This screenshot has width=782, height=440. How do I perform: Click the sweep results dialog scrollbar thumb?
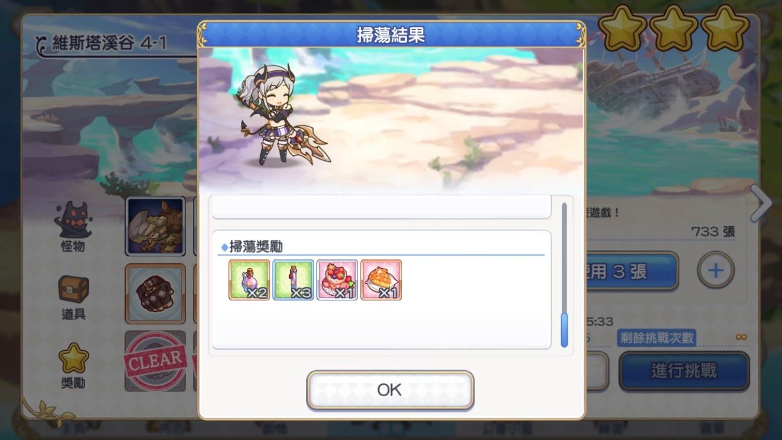click(x=565, y=330)
